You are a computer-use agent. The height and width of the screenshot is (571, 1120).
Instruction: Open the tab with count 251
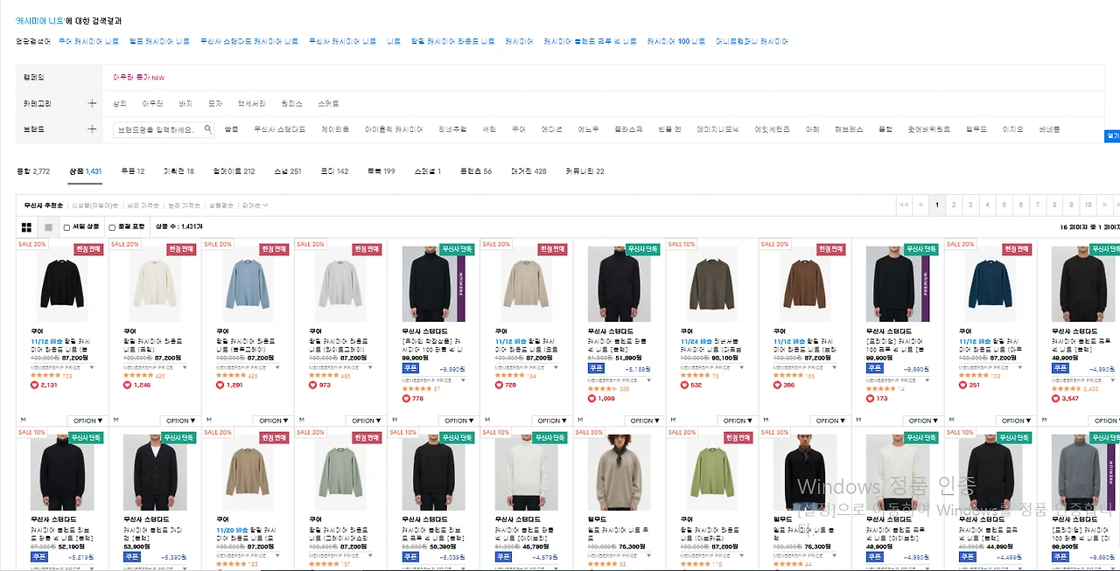point(288,171)
